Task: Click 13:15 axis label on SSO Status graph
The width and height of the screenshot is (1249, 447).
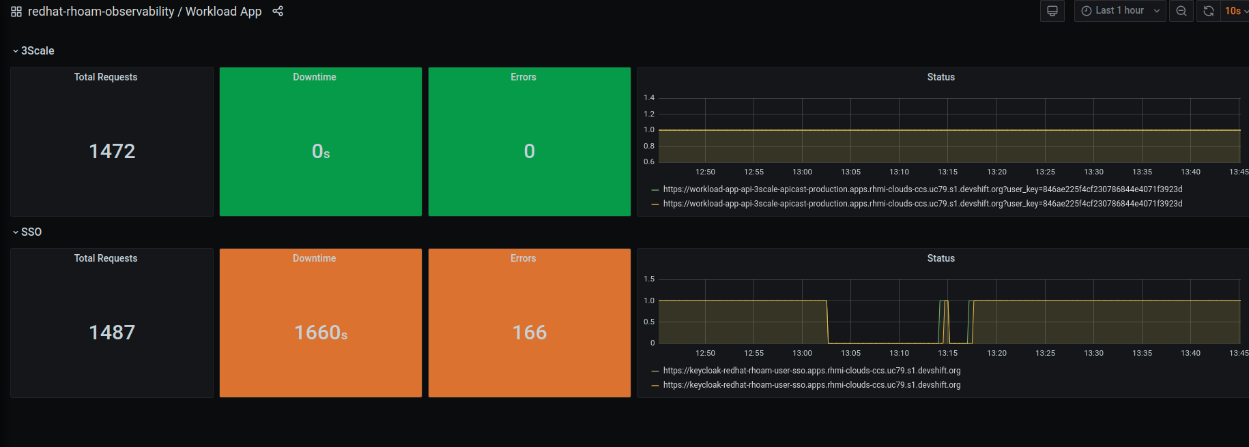Action: tap(947, 353)
